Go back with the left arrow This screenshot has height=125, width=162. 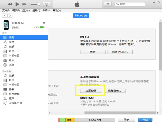5,16
